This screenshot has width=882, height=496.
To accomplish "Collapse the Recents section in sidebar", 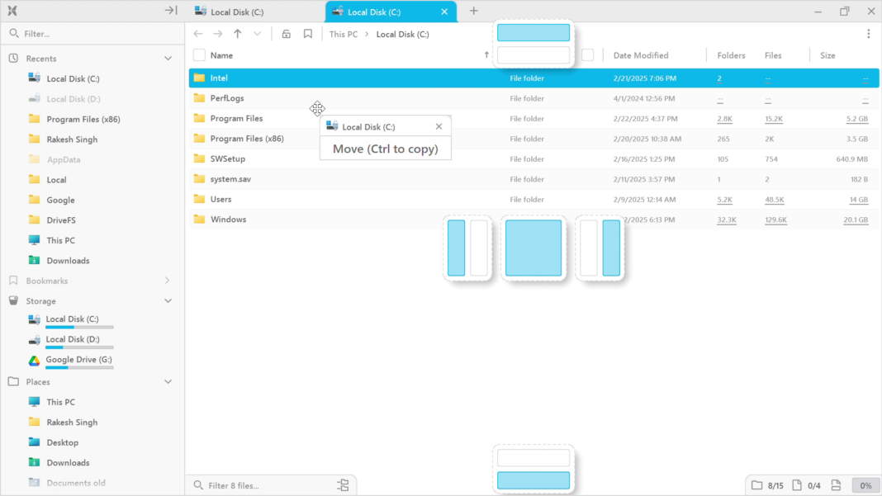I will click(x=168, y=58).
